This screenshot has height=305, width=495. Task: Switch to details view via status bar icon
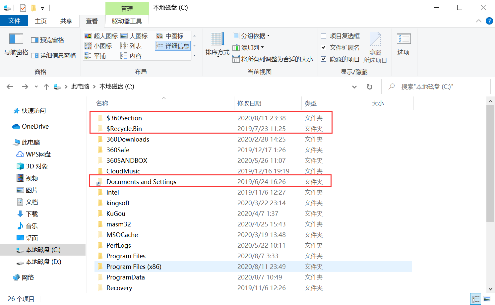click(x=476, y=299)
